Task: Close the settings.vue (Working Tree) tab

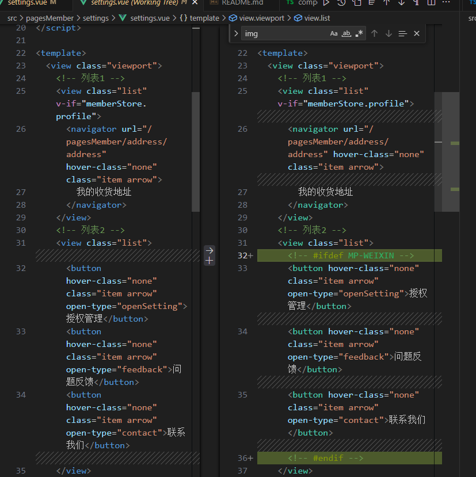Action: click(x=195, y=3)
